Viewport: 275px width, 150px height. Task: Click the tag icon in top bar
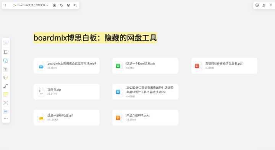pos(61,5)
